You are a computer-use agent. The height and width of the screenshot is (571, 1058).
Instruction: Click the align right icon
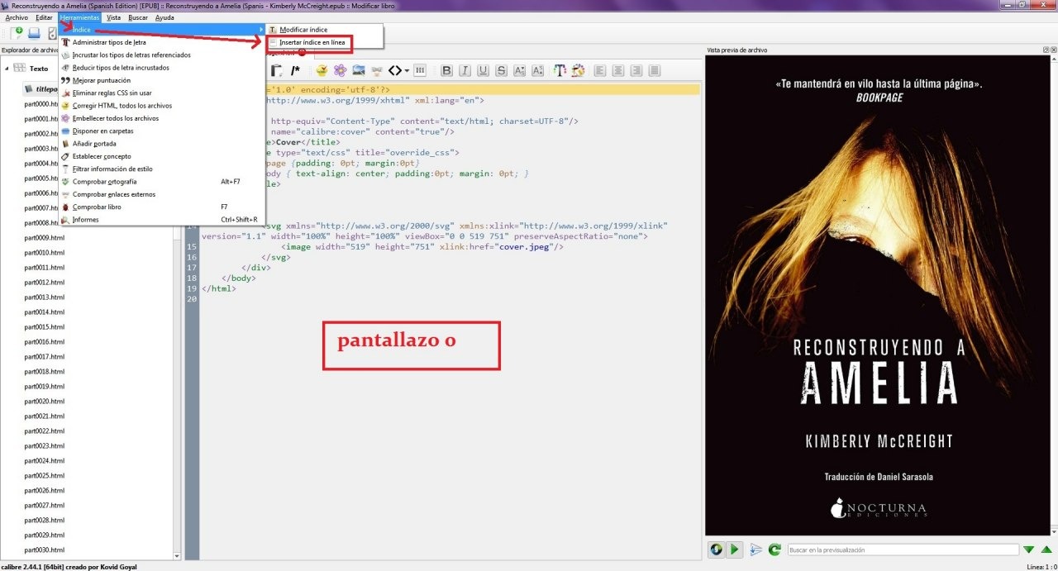click(636, 70)
